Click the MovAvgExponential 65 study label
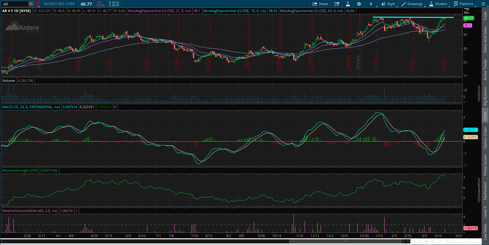489x245 pixels. pos(312,10)
